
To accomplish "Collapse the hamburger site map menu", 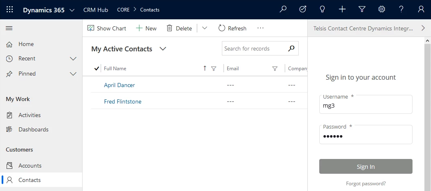I will click(x=9, y=28).
